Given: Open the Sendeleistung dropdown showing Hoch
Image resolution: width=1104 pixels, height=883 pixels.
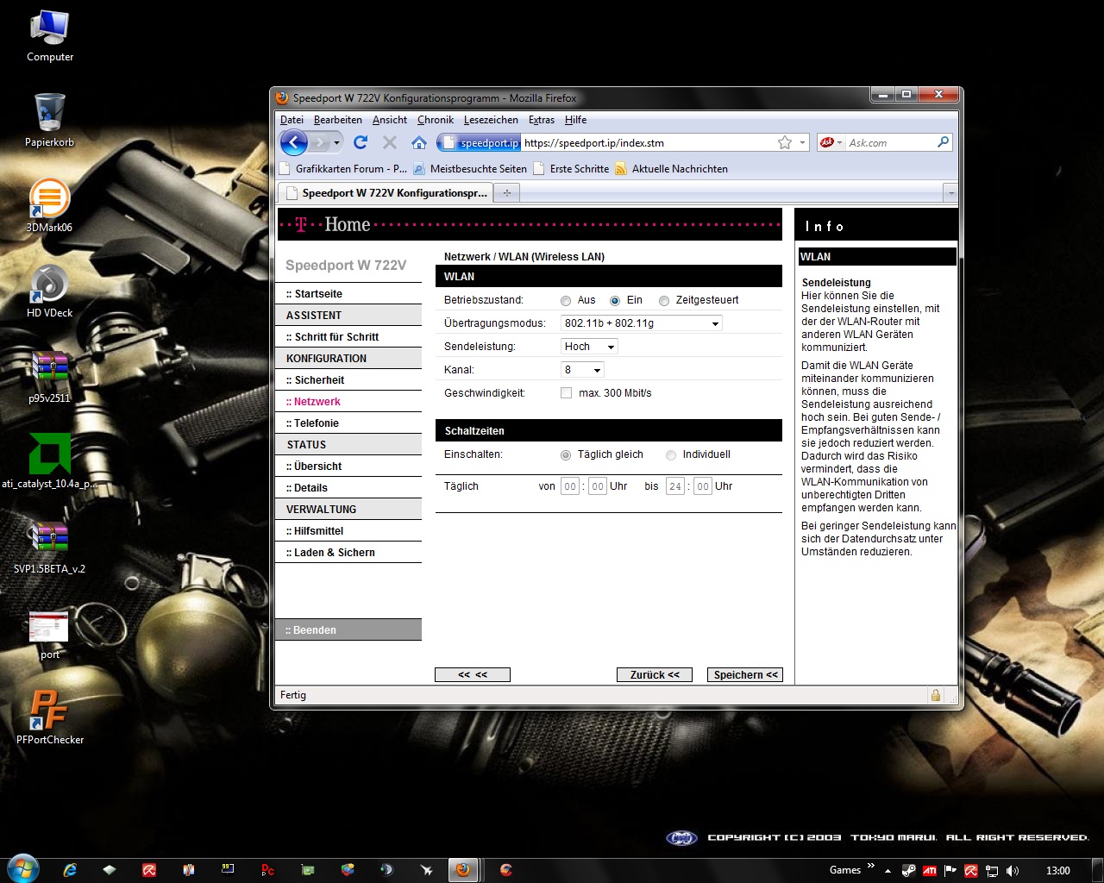Looking at the screenshot, I should point(589,347).
